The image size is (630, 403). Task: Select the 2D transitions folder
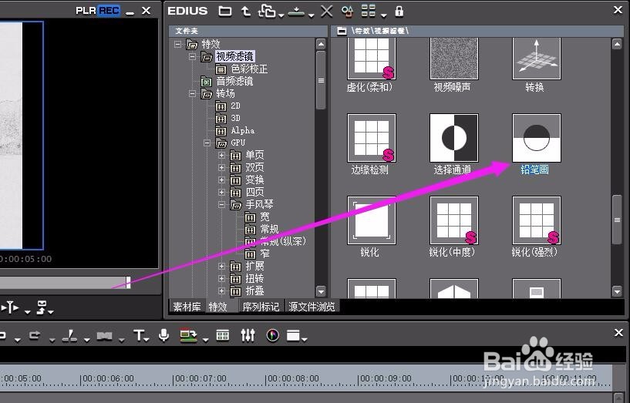(x=235, y=106)
